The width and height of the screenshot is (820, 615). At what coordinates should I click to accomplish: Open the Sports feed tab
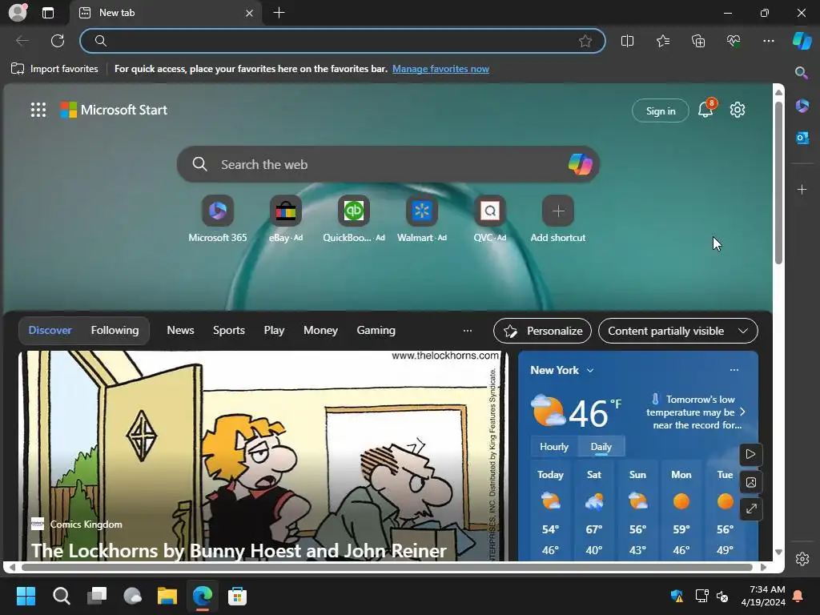(x=228, y=330)
